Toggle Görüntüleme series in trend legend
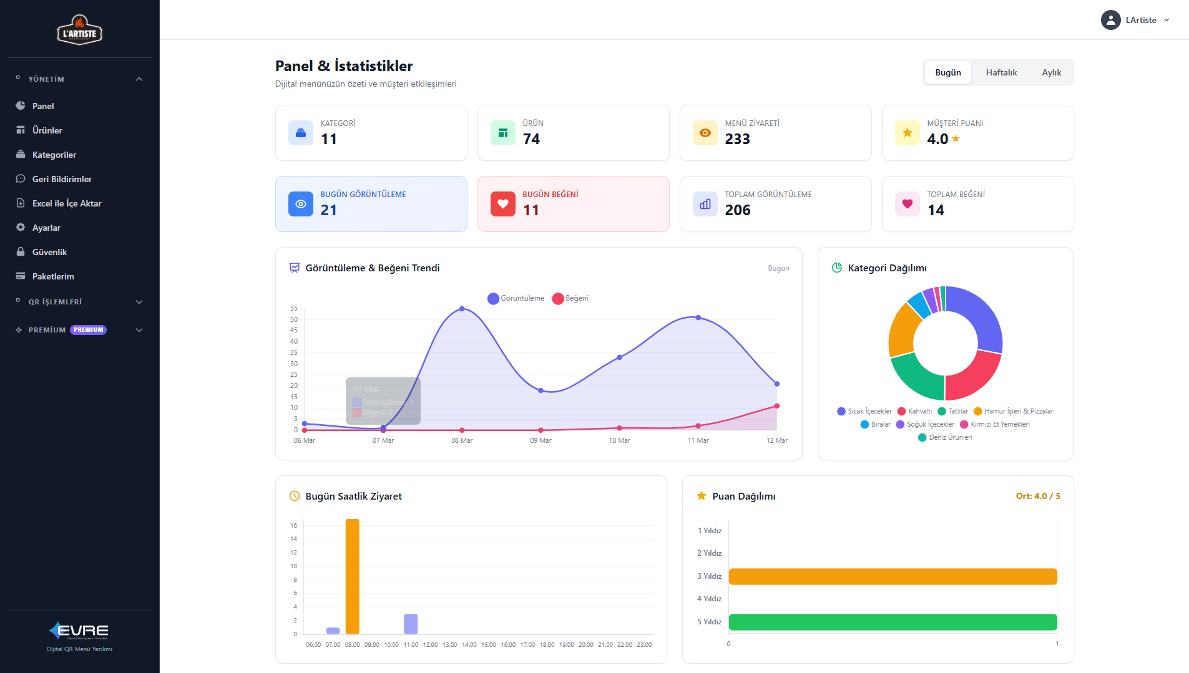Viewport: 1189px width, 673px height. coord(516,298)
